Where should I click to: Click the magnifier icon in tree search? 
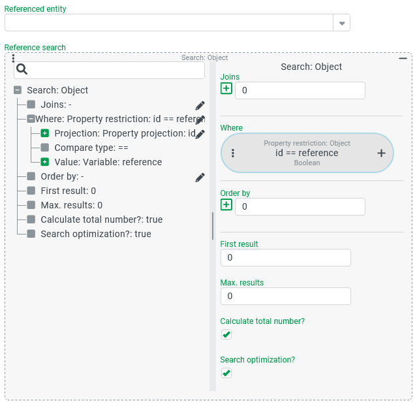[21, 69]
